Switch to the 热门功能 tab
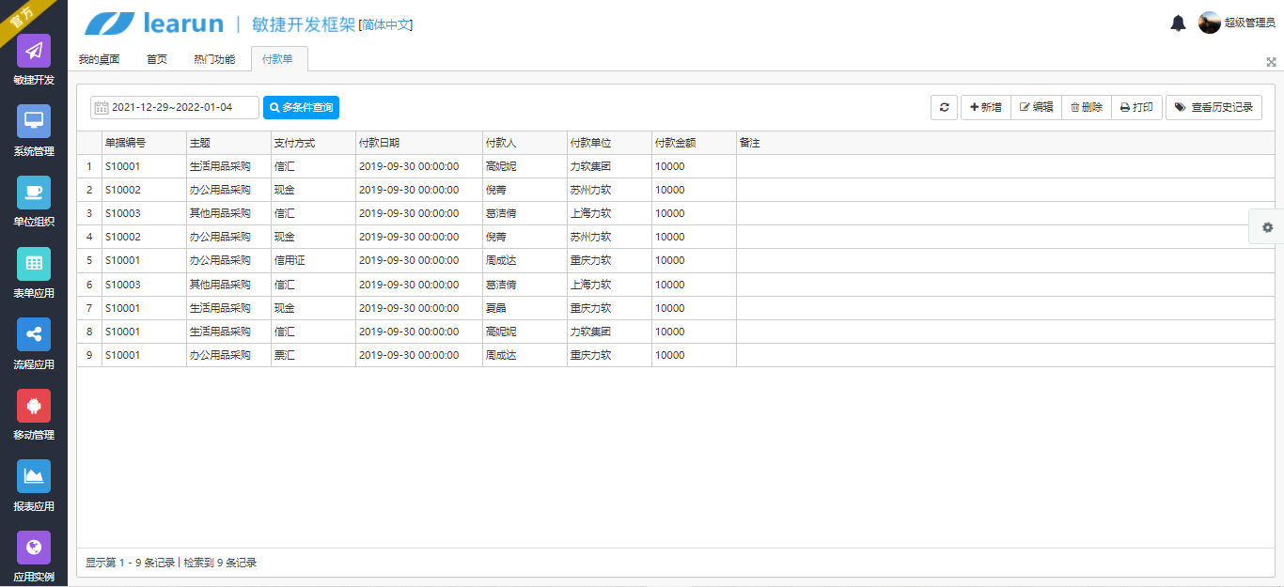 tap(213, 58)
